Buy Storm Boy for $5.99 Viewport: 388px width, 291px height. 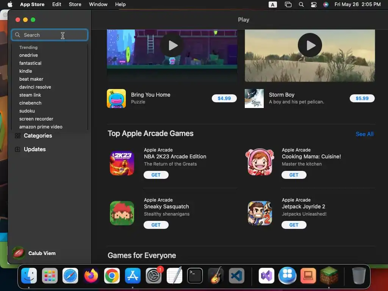click(362, 99)
